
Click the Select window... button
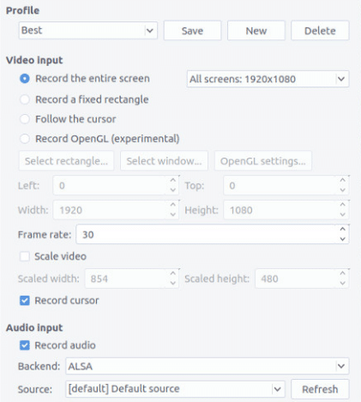tap(164, 161)
